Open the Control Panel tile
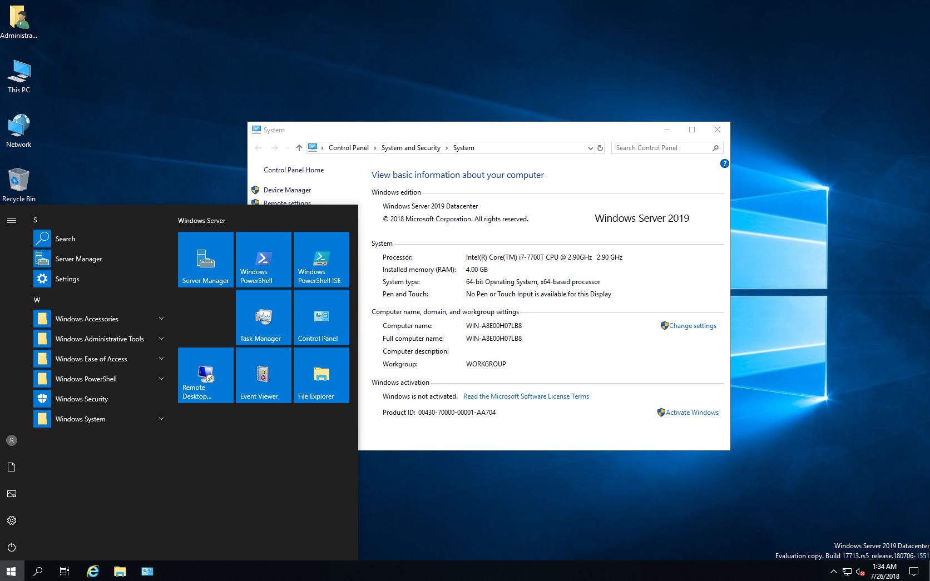 coord(321,317)
